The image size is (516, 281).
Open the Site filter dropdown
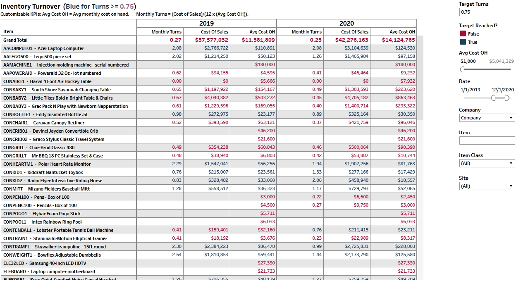487,186
